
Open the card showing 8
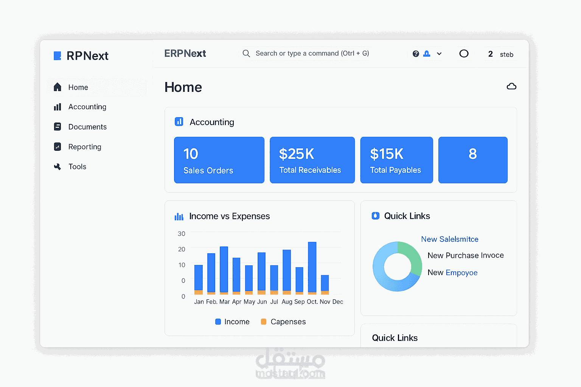473,160
